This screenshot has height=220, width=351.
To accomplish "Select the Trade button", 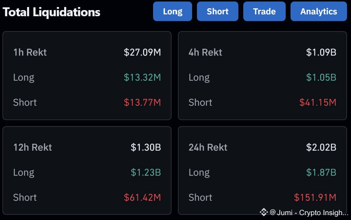I will click(264, 11).
